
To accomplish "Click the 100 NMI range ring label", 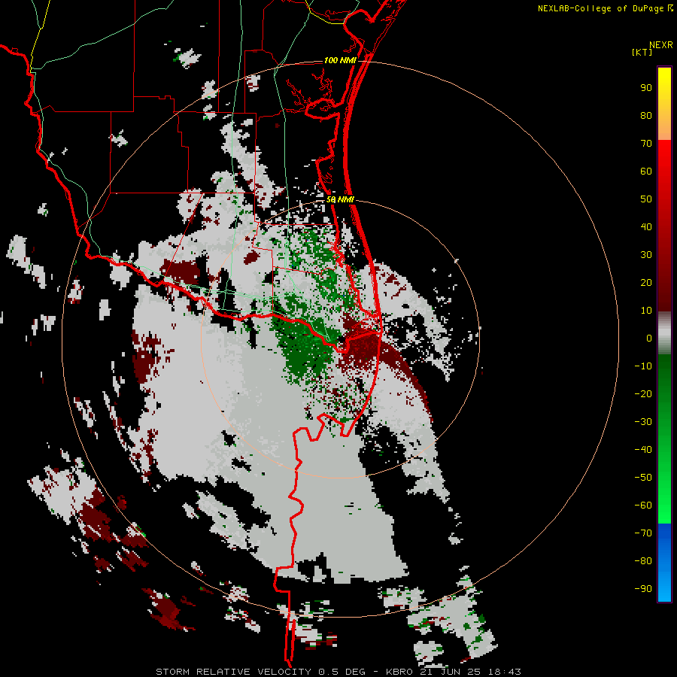I will pos(340,60).
